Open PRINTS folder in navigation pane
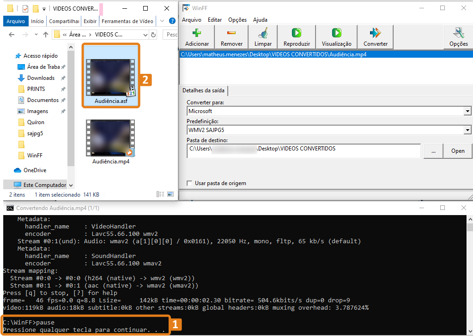 [36, 89]
